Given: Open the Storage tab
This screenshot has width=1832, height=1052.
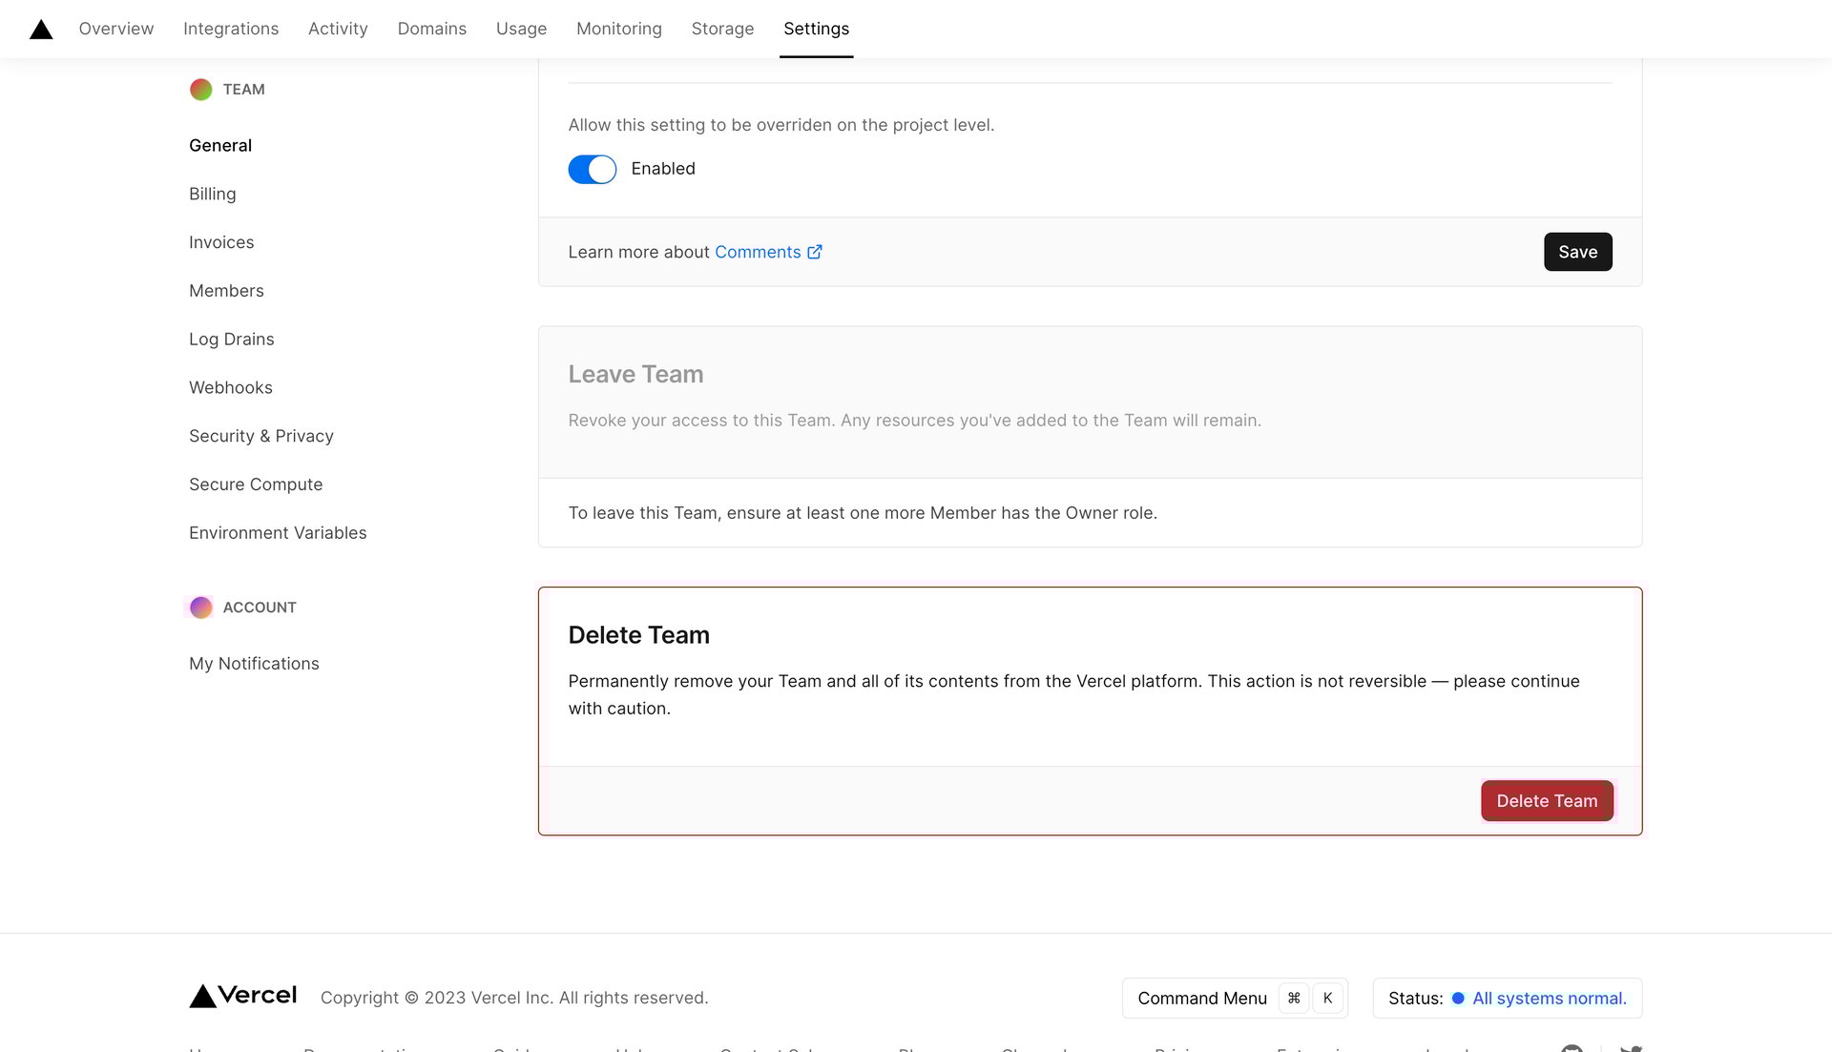Looking at the screenshot, I should click(722, 29).
